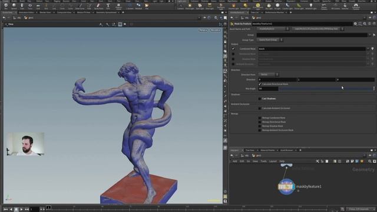This screenshot has width=377, height=212.
Task: Open the Asset Name dropdown
Action: 273,29
